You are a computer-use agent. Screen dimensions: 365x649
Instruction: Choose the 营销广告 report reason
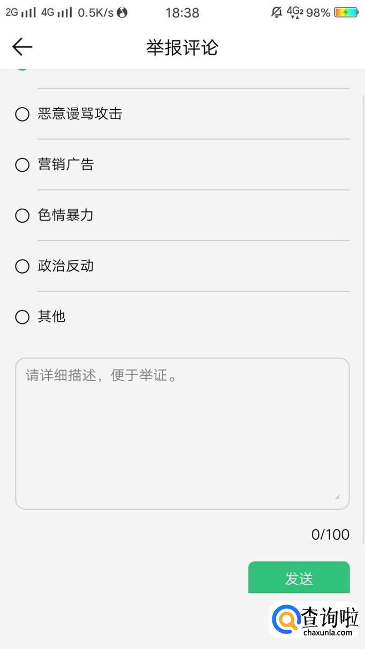pyautogui.click(x=22, y=165)
